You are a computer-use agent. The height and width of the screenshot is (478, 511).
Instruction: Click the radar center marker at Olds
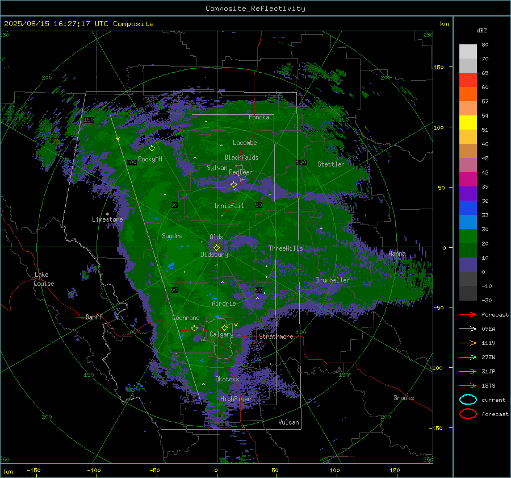point(216,248)
